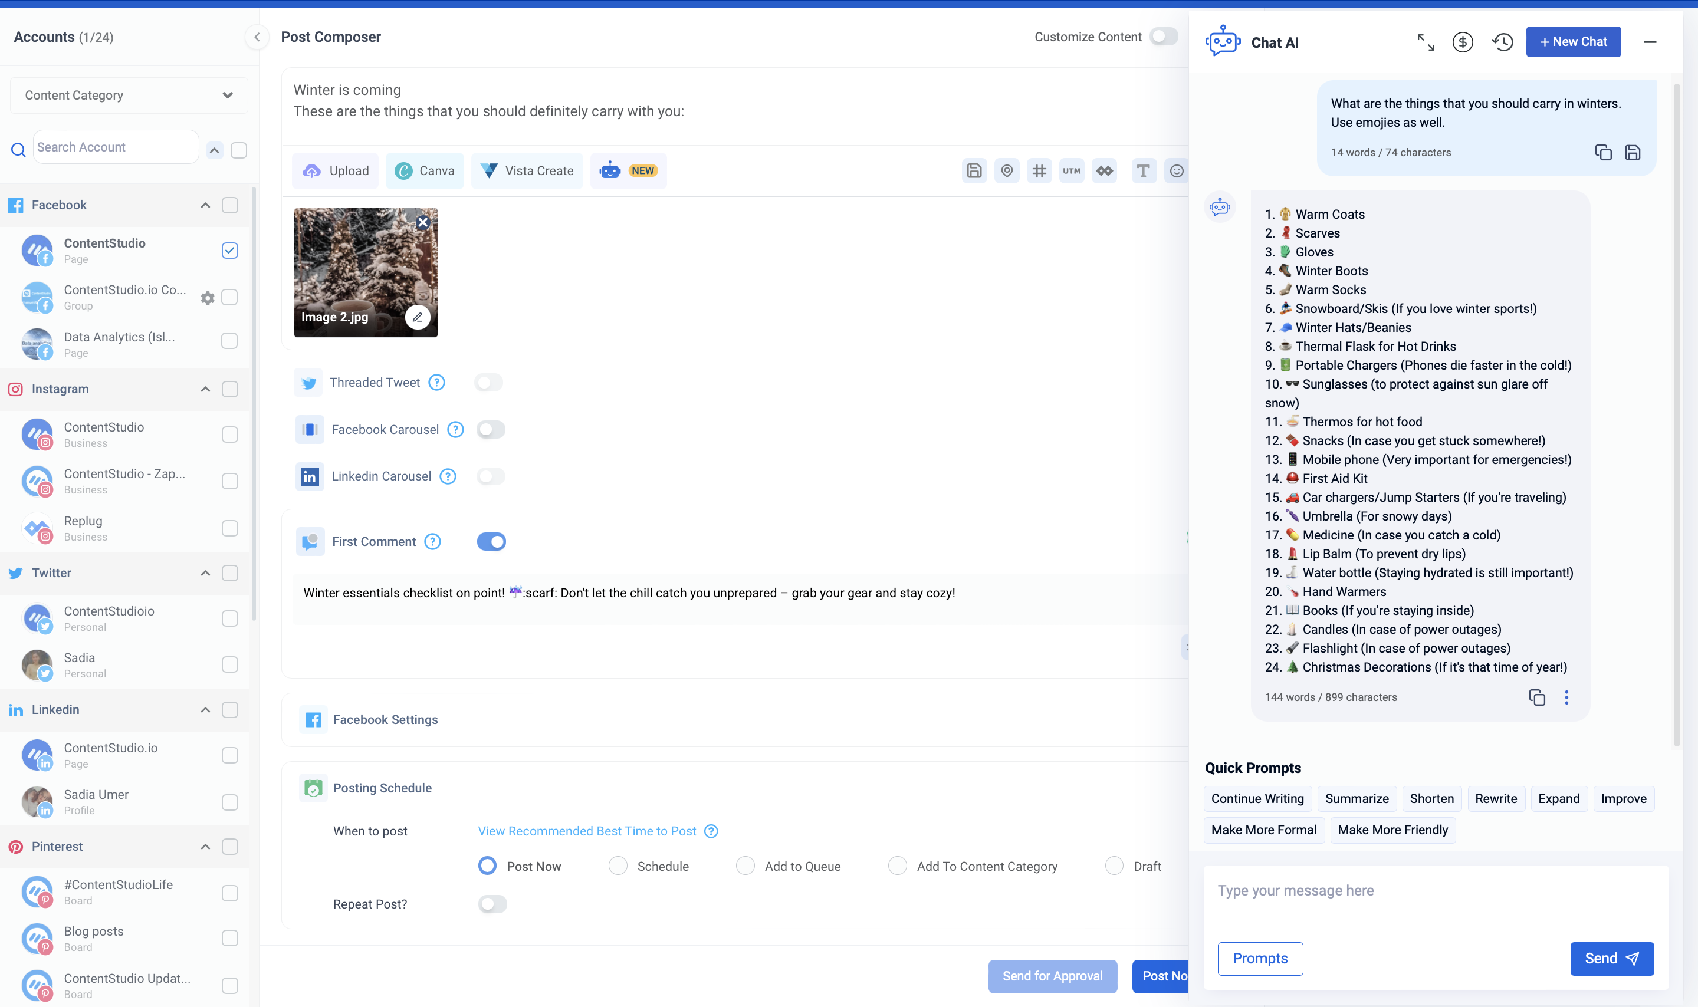Click the Post Now radio button
This screenshot has height=1007, width=1698.
coord(485,866)
